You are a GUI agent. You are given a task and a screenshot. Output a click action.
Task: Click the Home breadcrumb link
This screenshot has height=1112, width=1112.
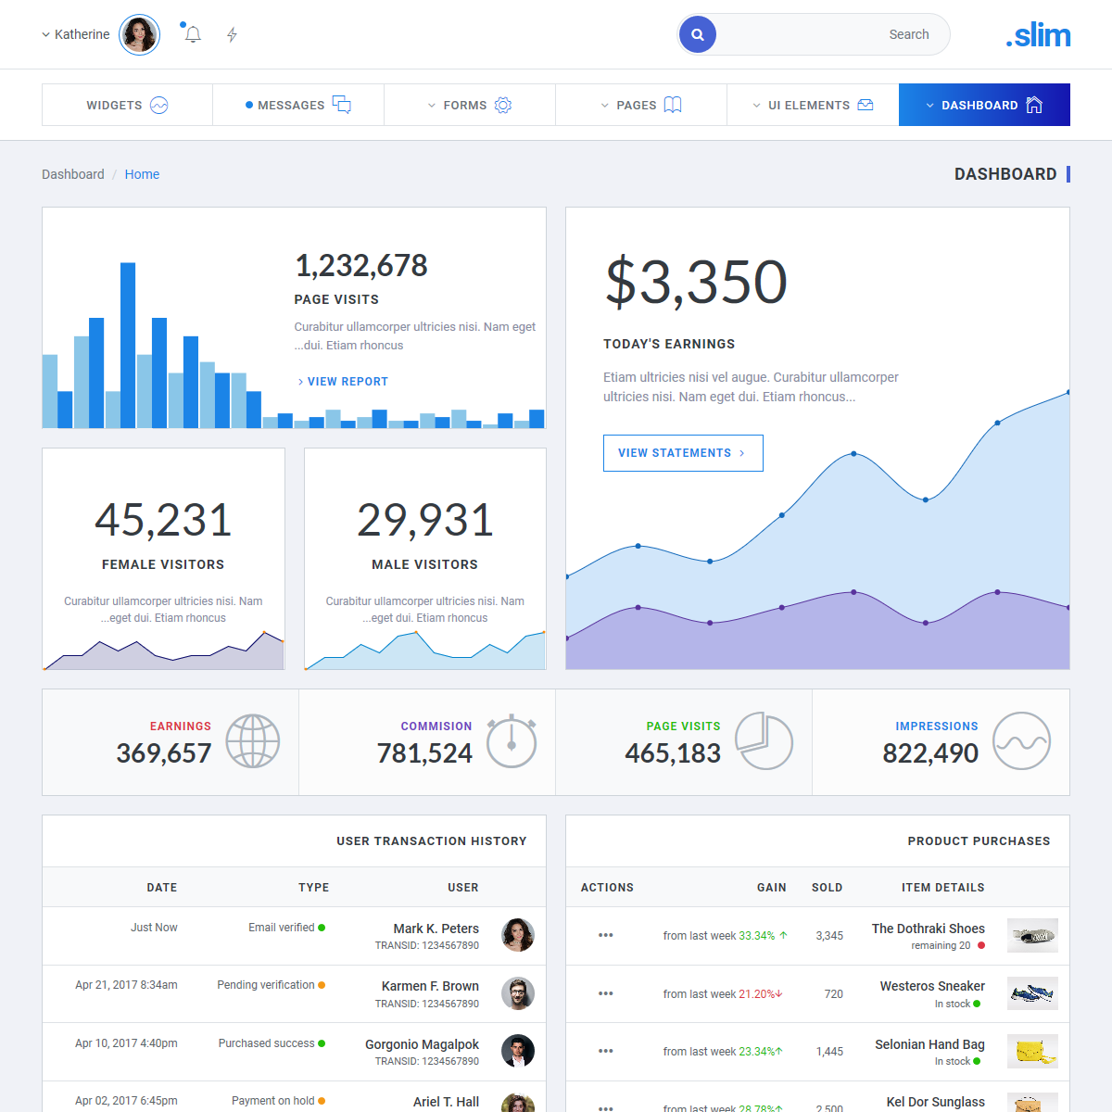142,174
